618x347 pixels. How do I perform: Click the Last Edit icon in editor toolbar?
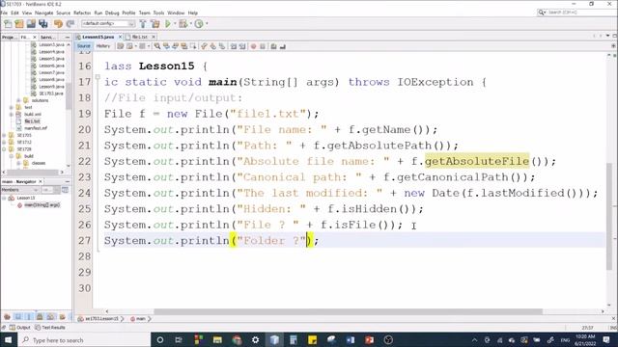coord(120,46)
